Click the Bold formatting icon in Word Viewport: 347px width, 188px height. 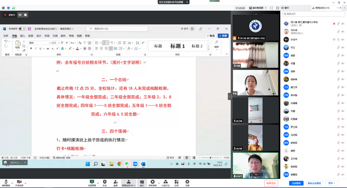click(31, 49)
